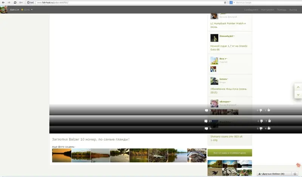
Task: Open the top-middle blue sky gallery image
Action: click(230, 164)
